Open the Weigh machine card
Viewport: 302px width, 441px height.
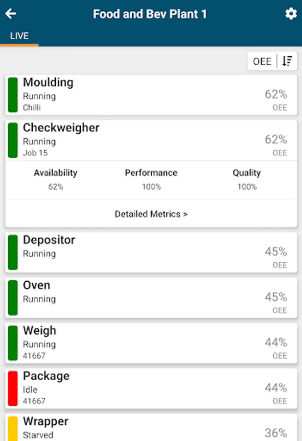point(151,343)
